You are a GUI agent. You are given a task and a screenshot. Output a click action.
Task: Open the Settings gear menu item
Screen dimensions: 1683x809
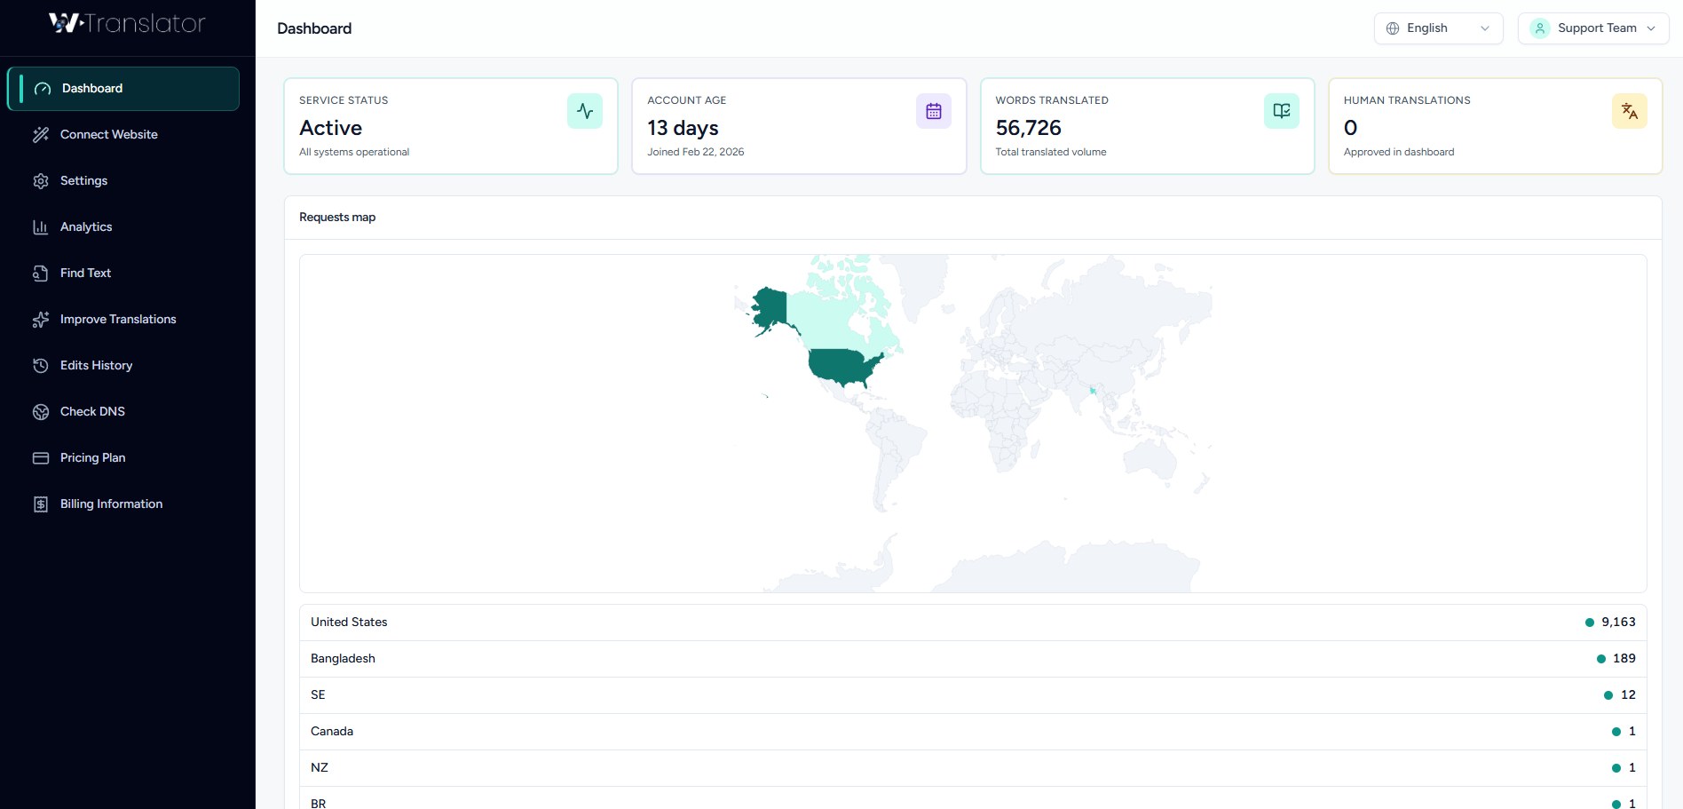point(83,180)
